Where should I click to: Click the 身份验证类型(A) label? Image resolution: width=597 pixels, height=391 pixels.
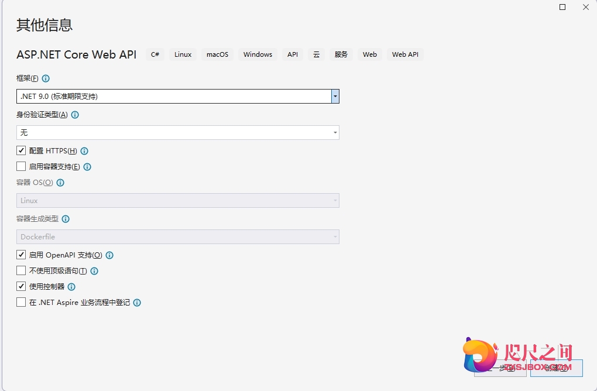[x=42, y=115]
